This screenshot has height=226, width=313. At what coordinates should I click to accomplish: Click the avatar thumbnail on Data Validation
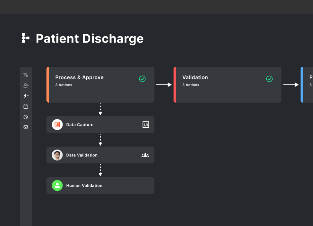57,155
